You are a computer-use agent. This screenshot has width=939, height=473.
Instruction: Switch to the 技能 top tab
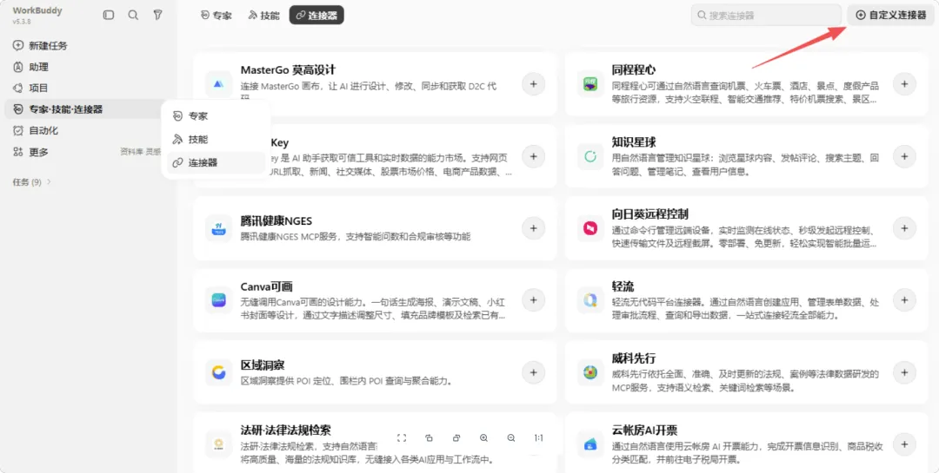(x=264, y=16)
